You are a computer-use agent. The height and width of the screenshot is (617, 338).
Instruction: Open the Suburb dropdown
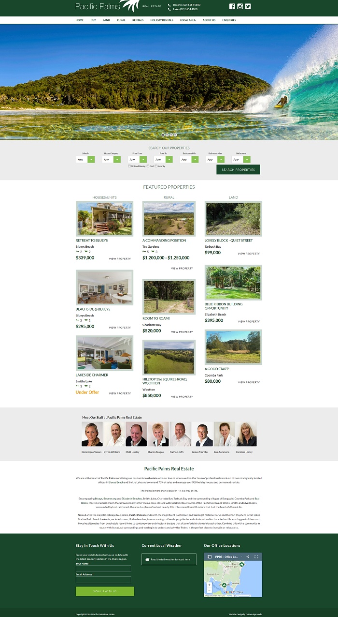85,159
